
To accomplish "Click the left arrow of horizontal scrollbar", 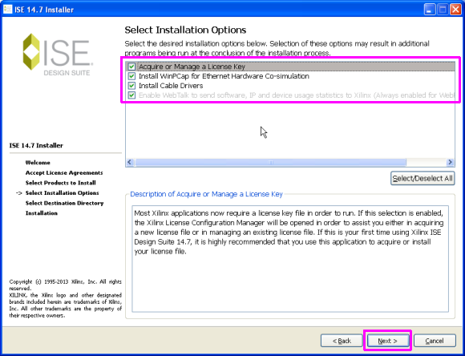I will tap(130, 162).
